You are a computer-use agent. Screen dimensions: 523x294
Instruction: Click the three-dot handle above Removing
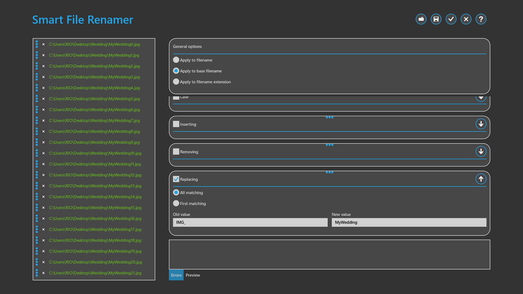click(x=330, y=145)
